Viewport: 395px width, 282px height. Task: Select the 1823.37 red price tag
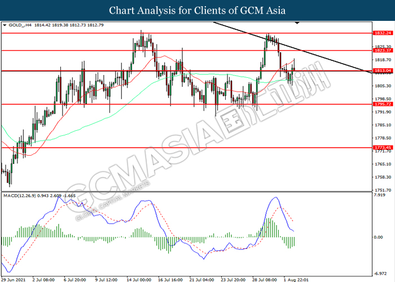coord(382,50)
